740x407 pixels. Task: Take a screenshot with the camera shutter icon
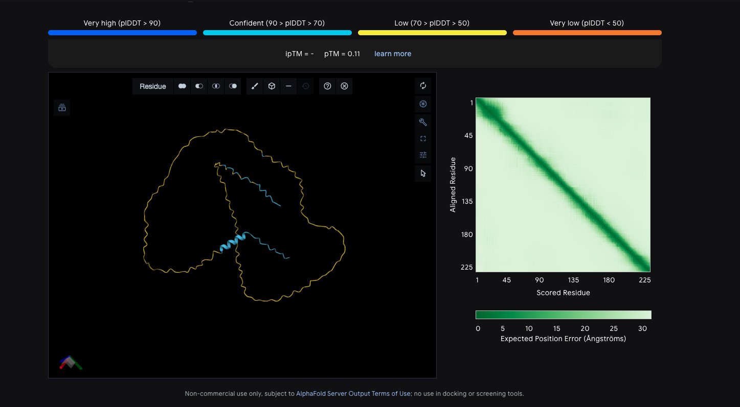pos(423,104)
